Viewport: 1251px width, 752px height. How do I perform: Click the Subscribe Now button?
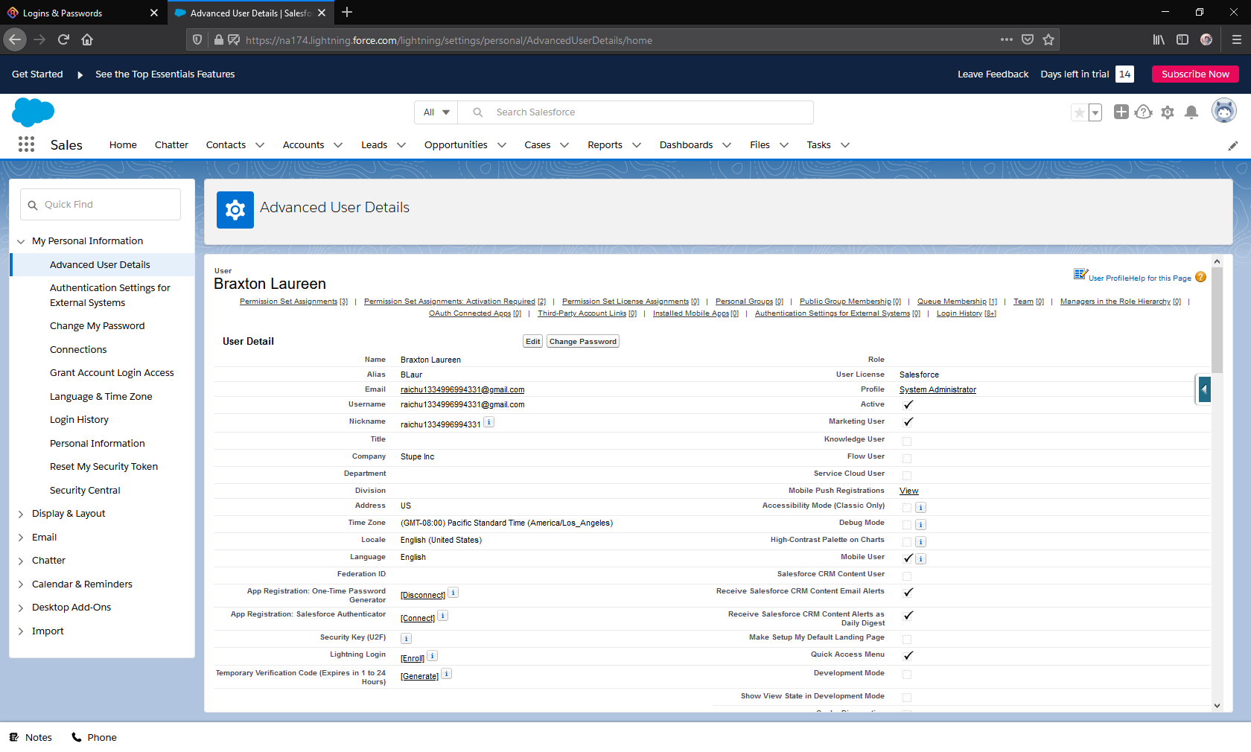point(1195,74)
